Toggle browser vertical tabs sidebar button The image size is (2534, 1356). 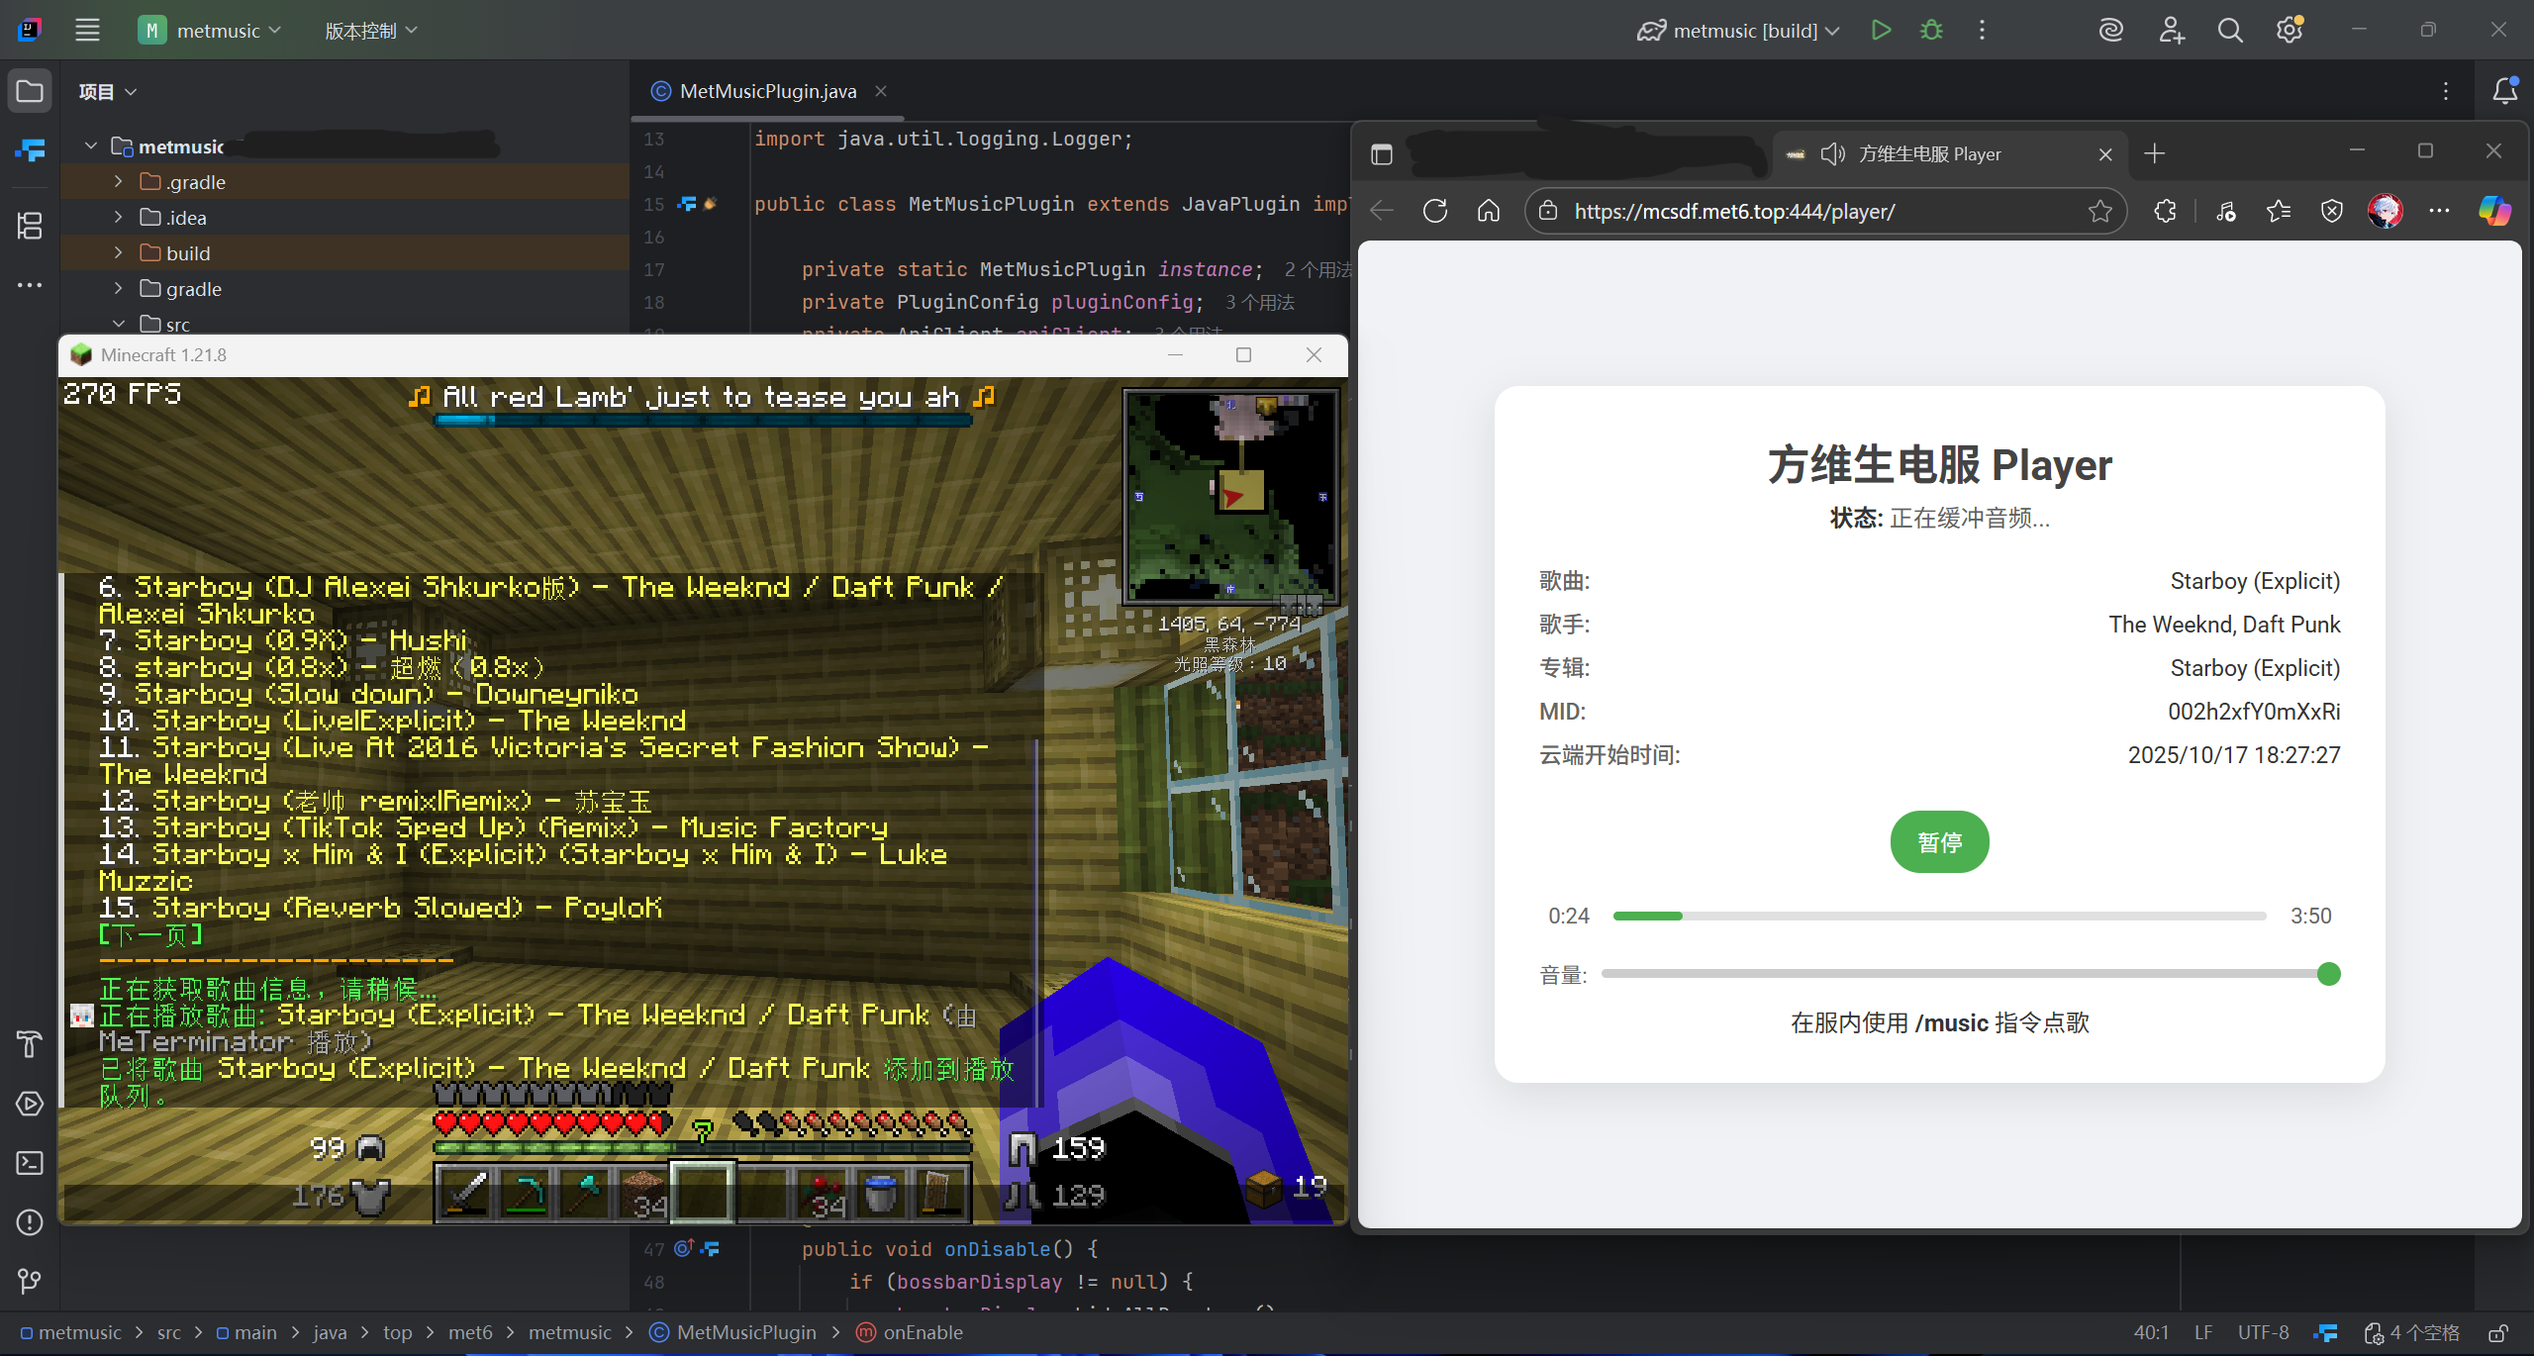1382,154
